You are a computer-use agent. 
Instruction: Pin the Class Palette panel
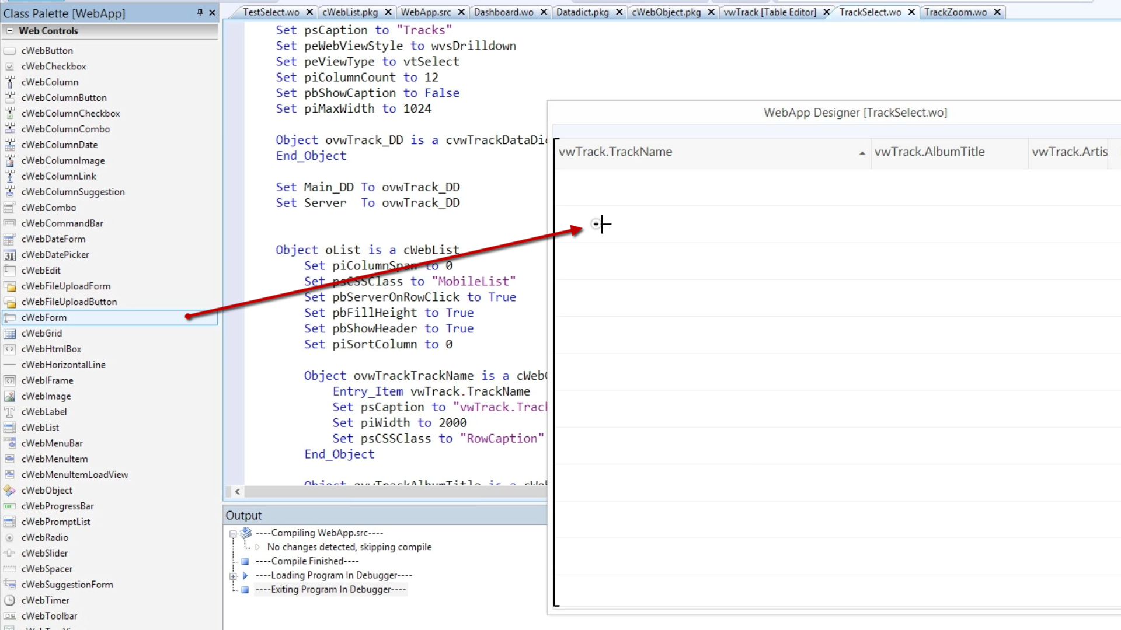tap(200, 12)
